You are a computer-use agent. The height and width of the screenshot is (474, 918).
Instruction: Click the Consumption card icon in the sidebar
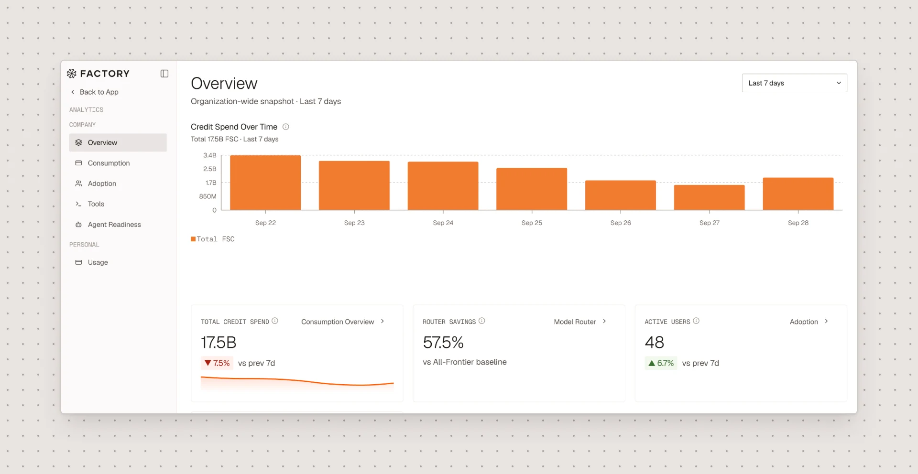click(79, 163)
